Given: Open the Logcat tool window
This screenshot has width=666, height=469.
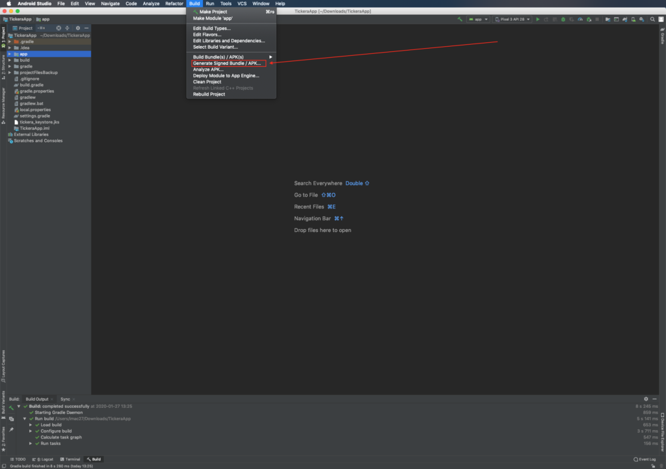Looking at the screenshot, I should (46, 459).
